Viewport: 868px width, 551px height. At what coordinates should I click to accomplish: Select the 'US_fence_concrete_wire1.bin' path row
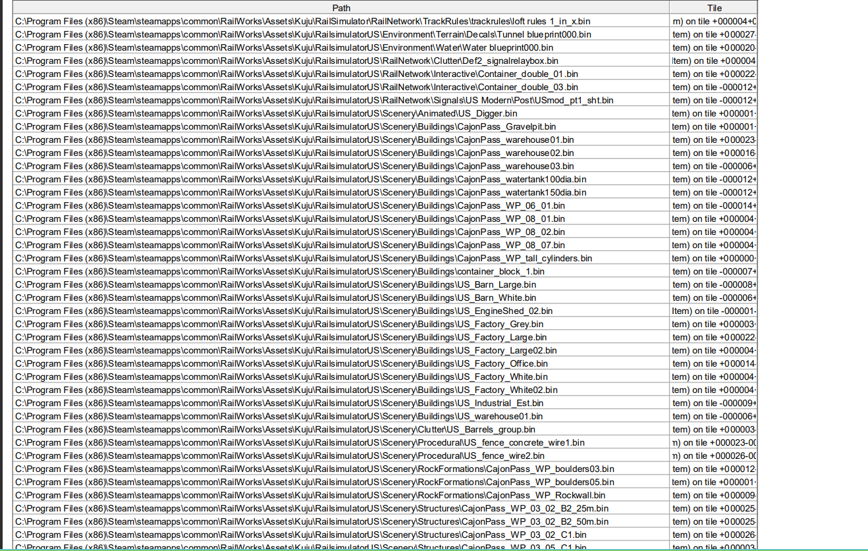tap(341, 442)
